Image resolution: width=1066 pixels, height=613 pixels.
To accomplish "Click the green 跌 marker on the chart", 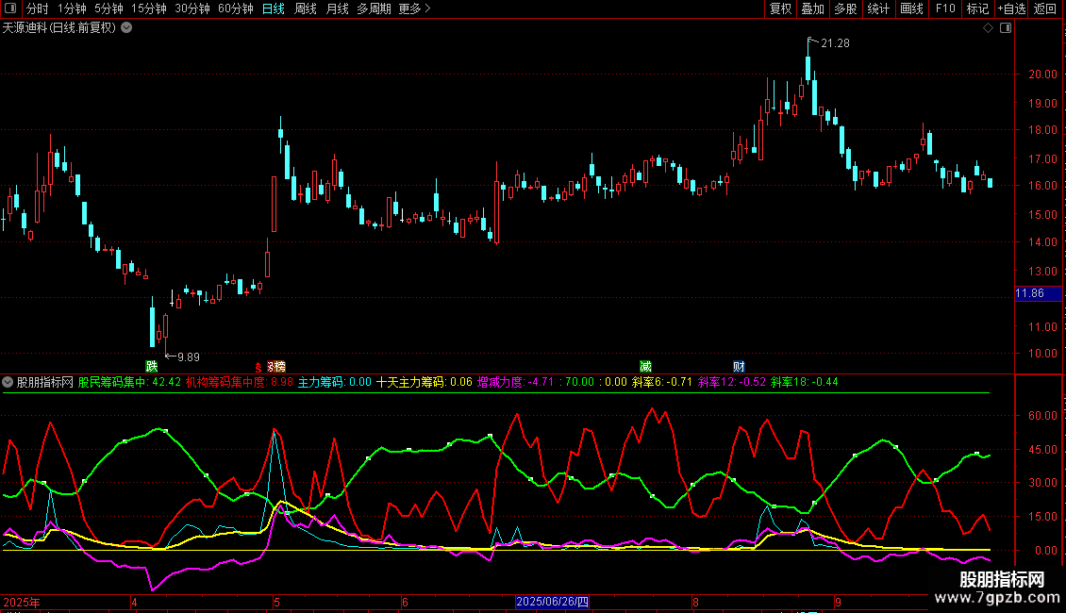I will (151, 366).
